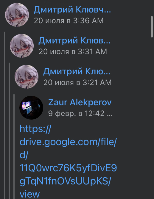Viewport: 154px width, 199px height.
Task: Click the drive.google.com/file/ link line
Action: 68,142
